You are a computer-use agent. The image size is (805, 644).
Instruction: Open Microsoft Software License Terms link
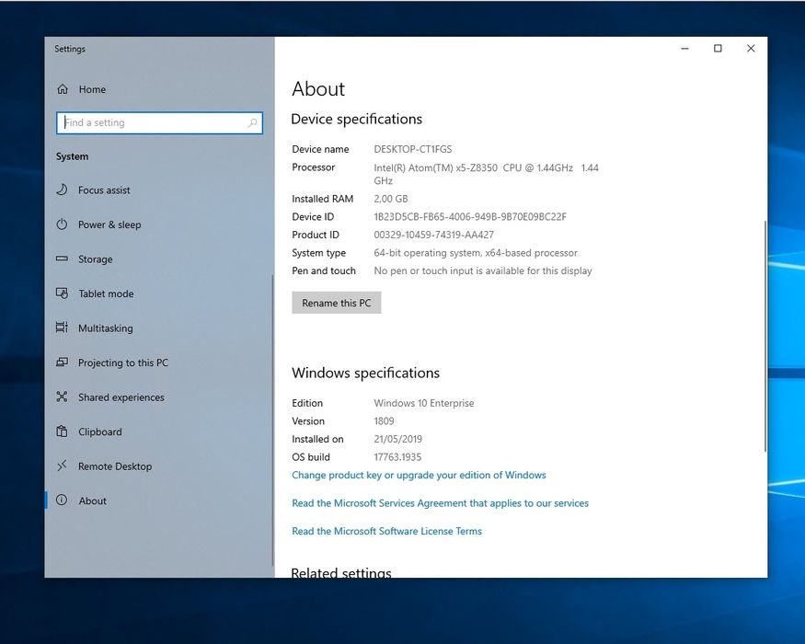pyautogui.click(x=386, y=531)
